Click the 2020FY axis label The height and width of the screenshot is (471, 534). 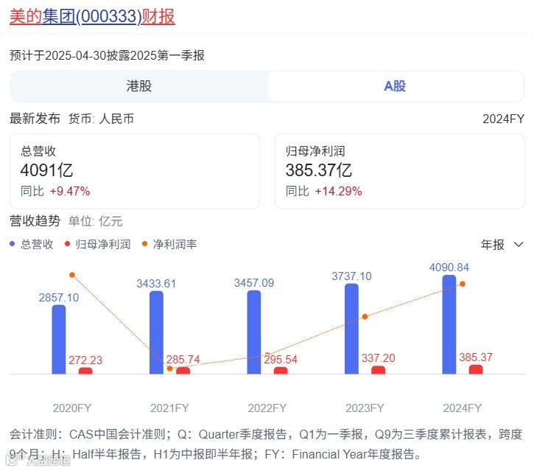[x=72, y=408]
